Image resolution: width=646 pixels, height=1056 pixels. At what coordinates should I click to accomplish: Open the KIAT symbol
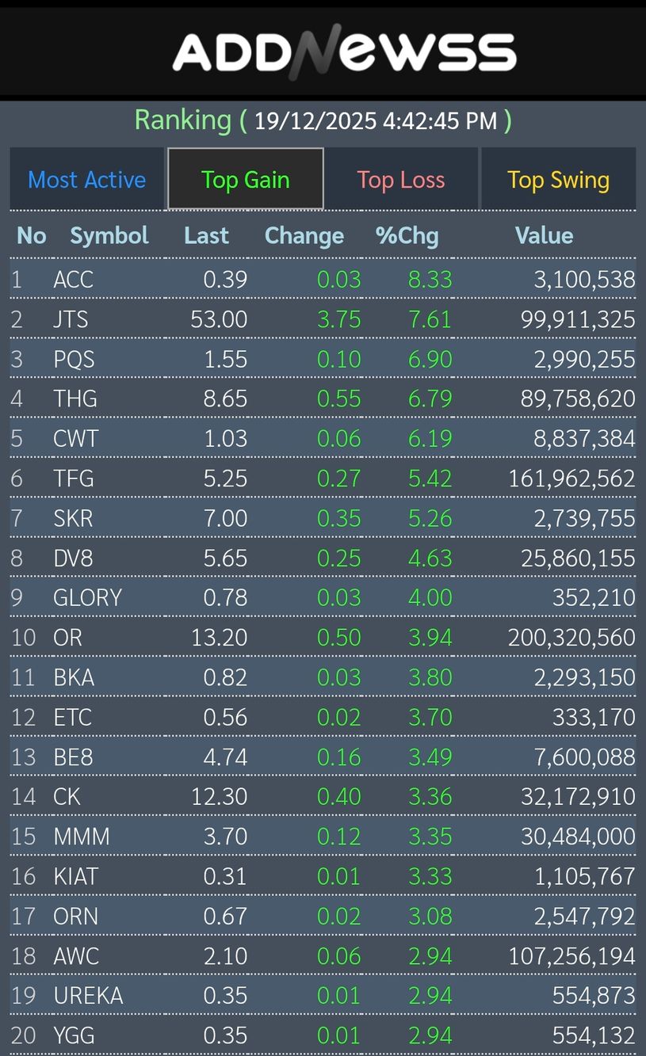[x=76, y=876]
